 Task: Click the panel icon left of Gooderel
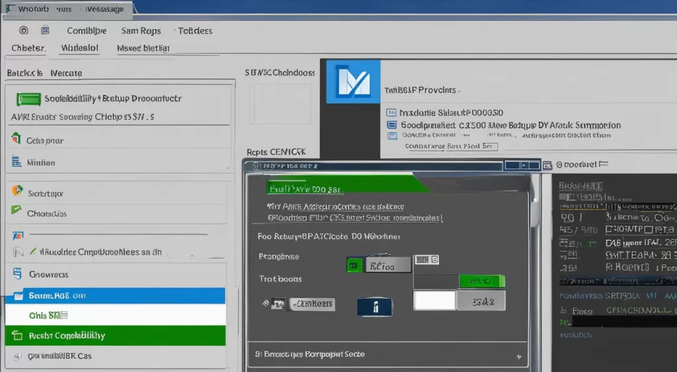click(x=547, y=165)
